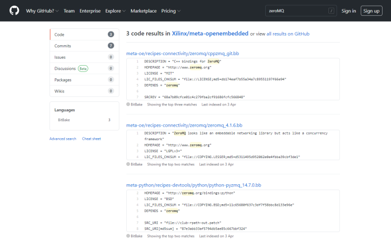Click the Beta badge next to Discussions
The image size is (391, 251).
pyautogui.click(x=83, y=68)
